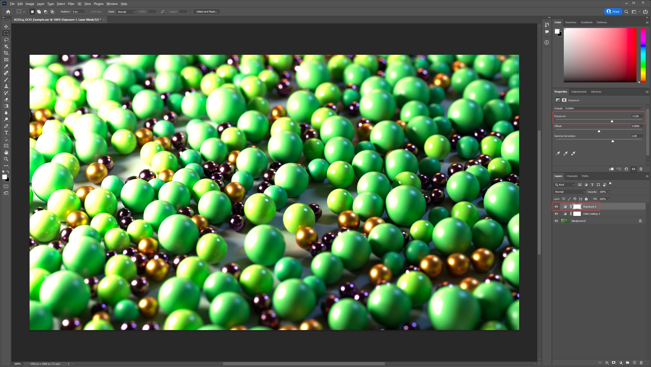The height and width of the screenshot is (367, 651).
Task: Toggle Background layer visibility
Action: click(556, 221)
